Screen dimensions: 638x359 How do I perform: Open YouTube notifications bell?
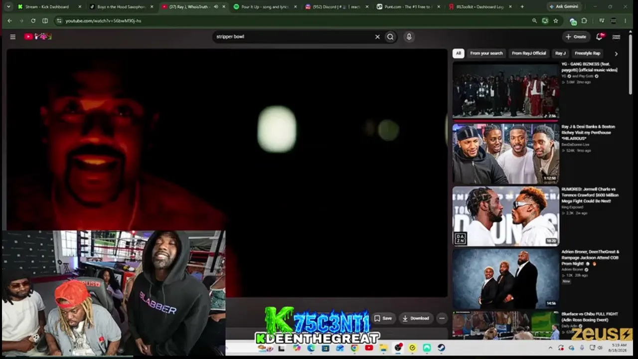coord(600,36)
